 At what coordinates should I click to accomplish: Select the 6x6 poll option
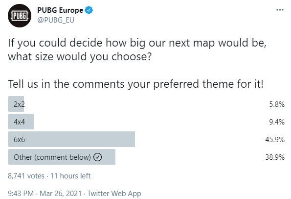pos(146,139)
